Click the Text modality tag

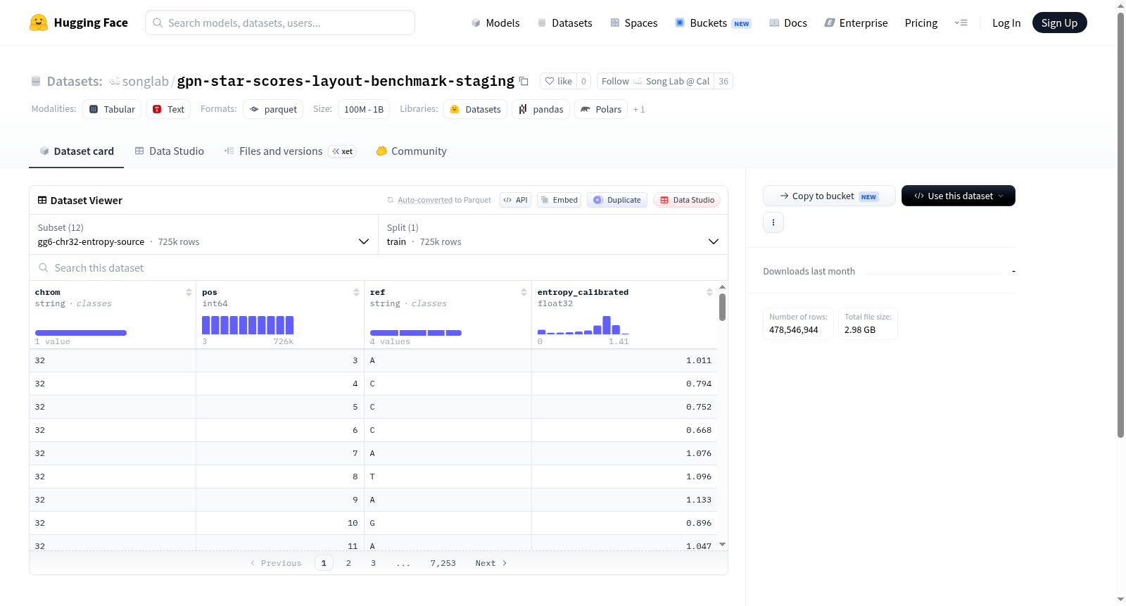[168, 109]
